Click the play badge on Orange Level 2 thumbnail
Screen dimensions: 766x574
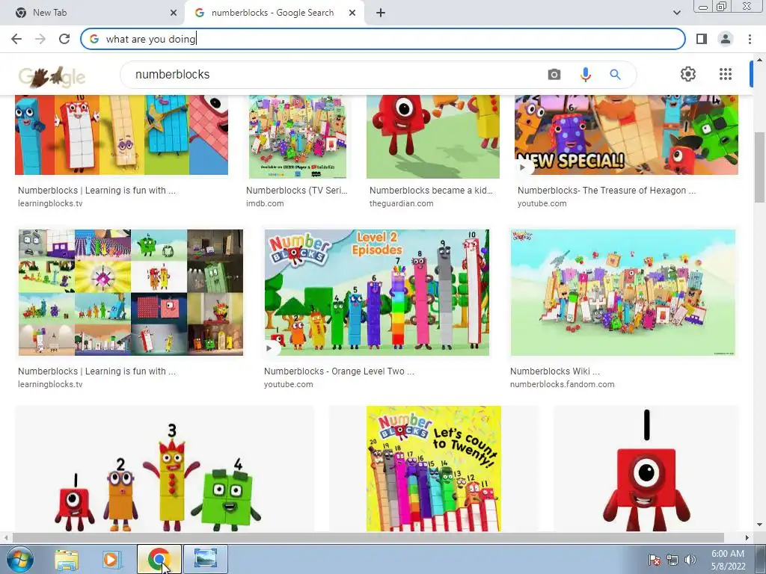click(x=269, y=348)
